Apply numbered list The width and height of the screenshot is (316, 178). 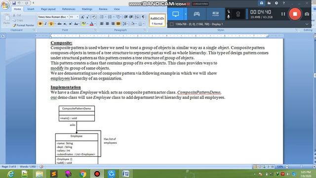110,17
